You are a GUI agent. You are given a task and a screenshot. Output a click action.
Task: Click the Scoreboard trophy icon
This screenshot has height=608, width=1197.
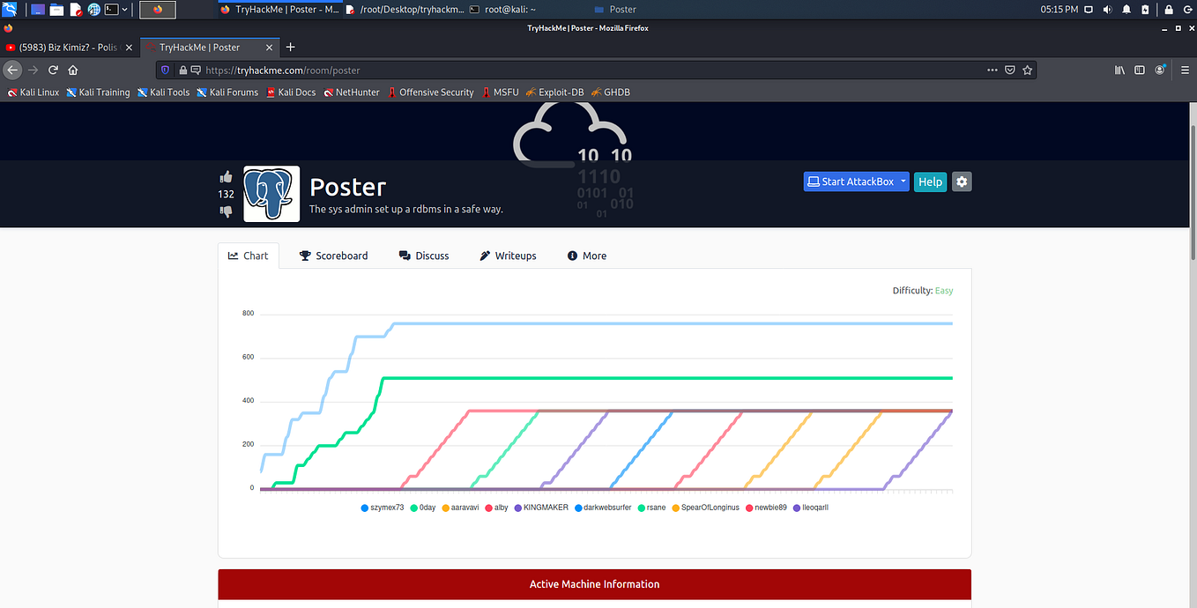(x=304, y=256)
